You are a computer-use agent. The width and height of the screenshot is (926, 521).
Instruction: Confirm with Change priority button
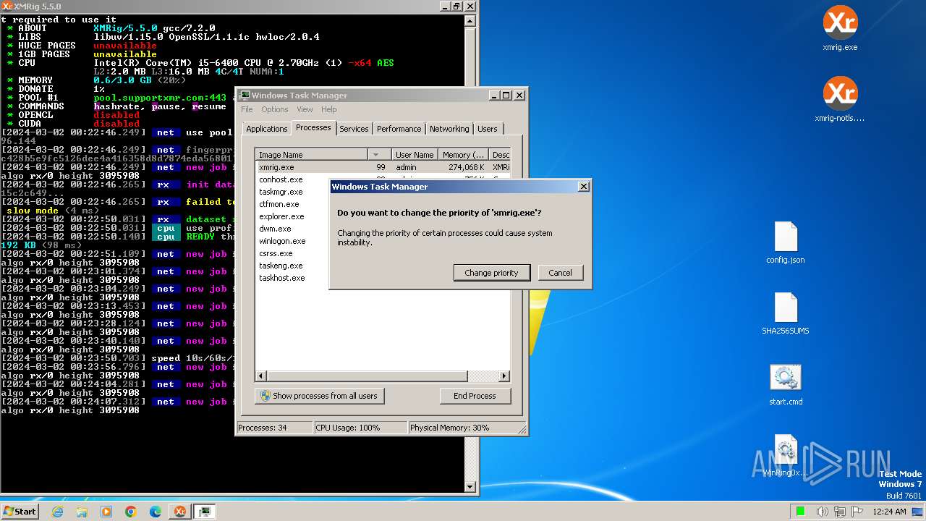(x=492, y=273)
